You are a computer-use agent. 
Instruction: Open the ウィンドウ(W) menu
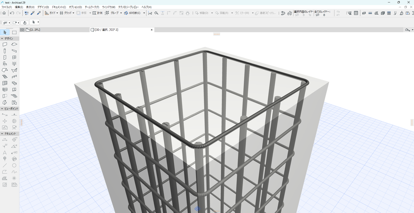point(109,7)
